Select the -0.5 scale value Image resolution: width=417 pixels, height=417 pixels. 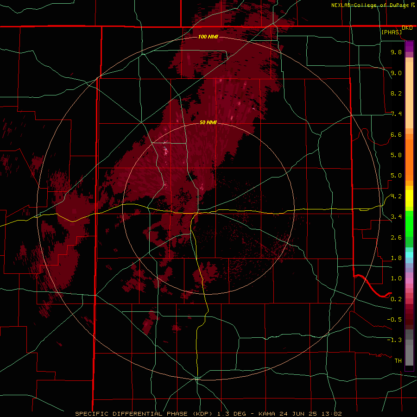pos(394,320)
